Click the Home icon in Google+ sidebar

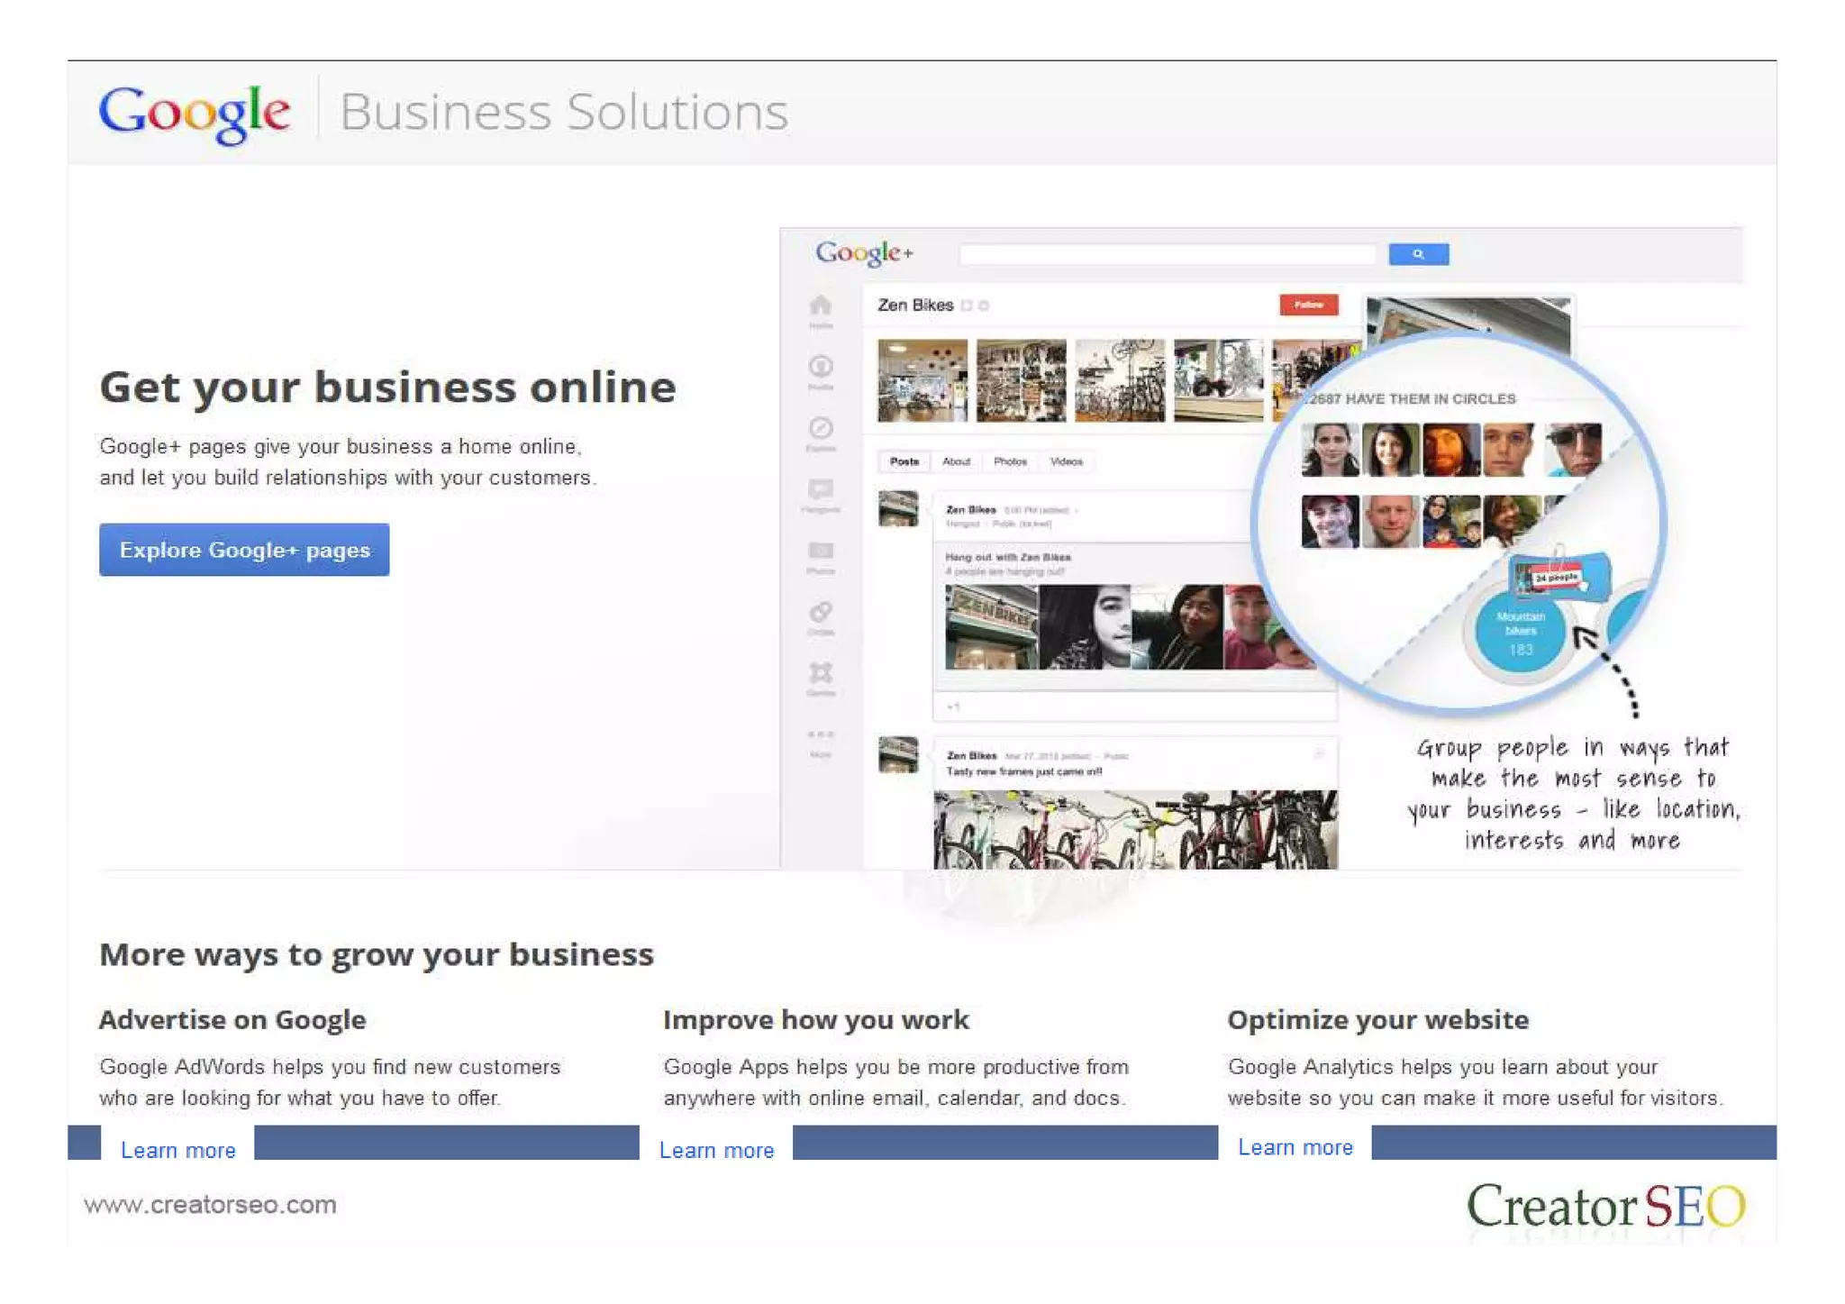tap(820, 306)
